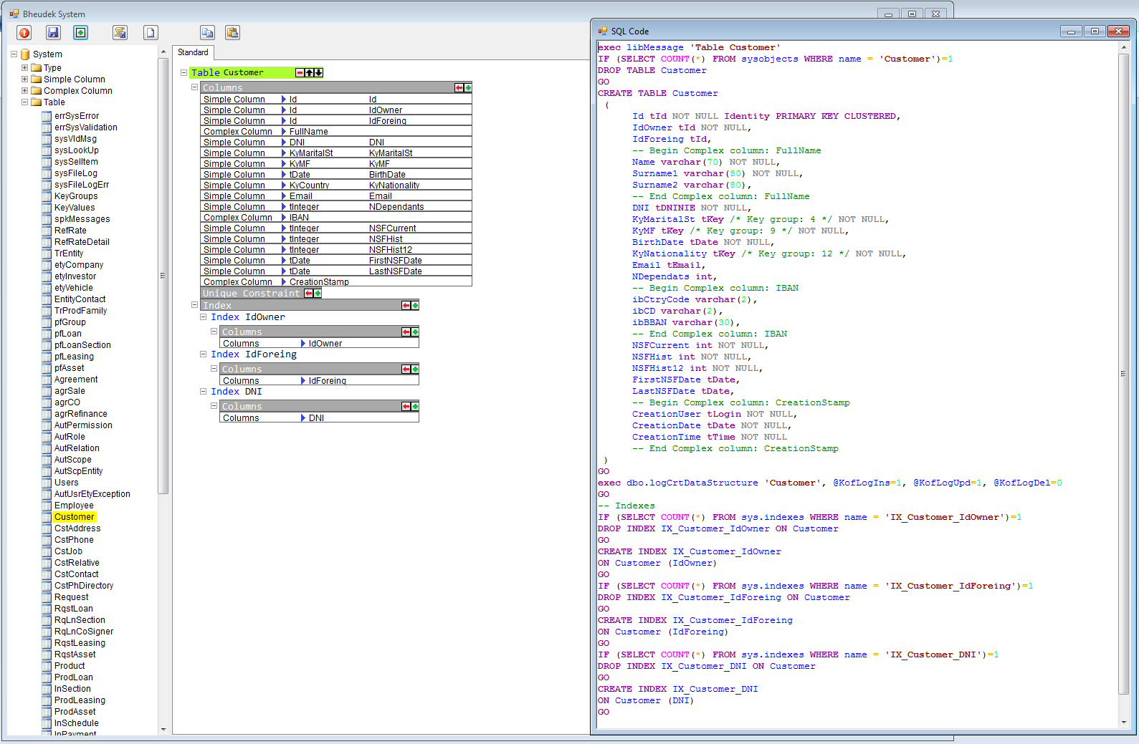
Task: Click the FullName complex column row
Action: [308, 132]
